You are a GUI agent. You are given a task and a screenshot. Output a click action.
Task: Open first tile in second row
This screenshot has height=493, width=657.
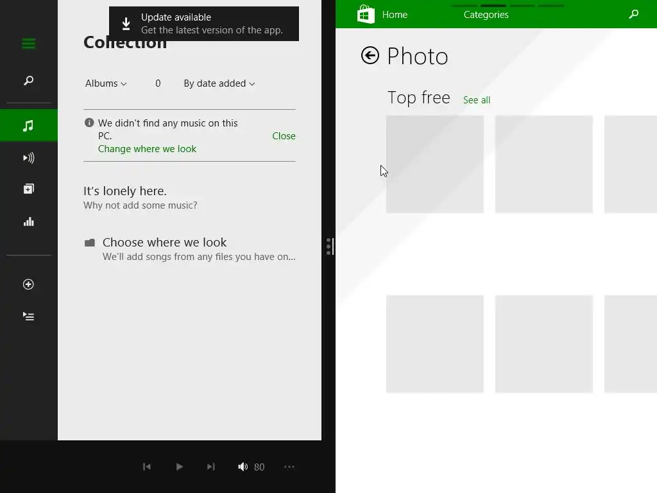pyautogui.click(x=435, y=344)
